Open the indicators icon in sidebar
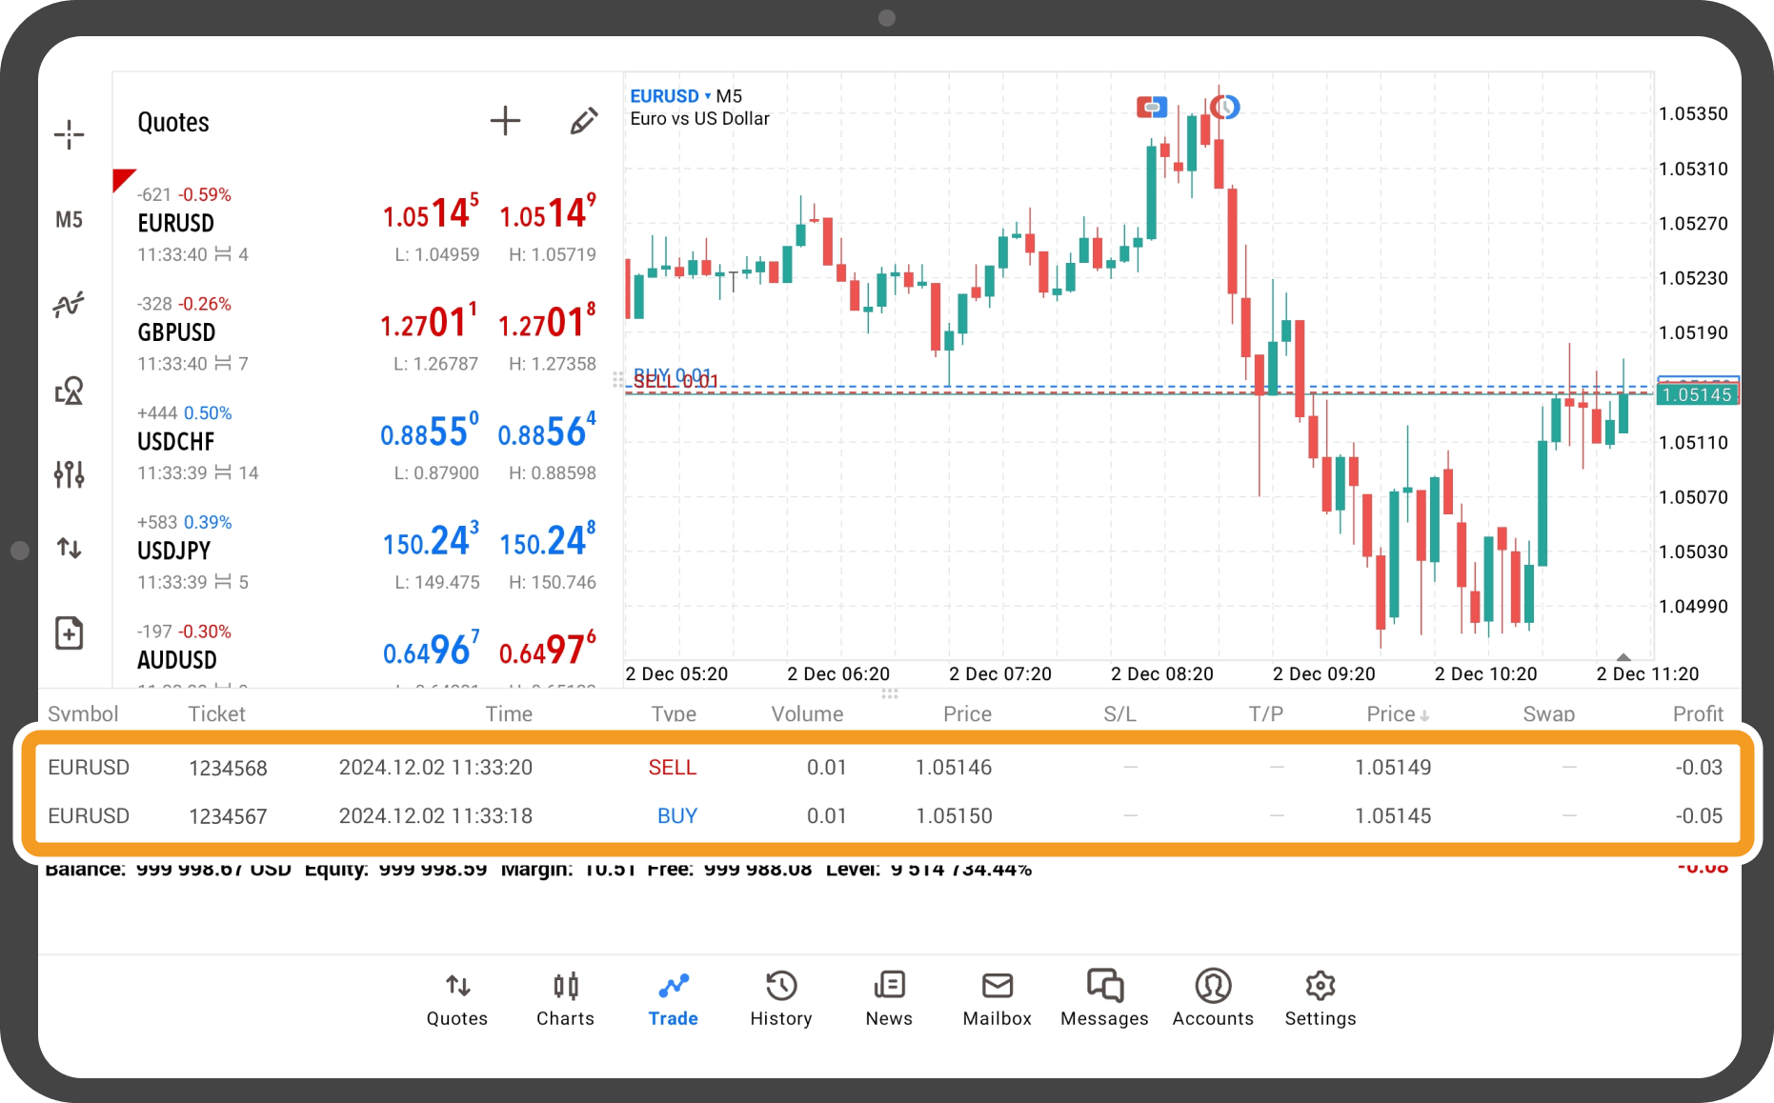Screen dimensions: 1774x1103 click(x=69, y=305)
